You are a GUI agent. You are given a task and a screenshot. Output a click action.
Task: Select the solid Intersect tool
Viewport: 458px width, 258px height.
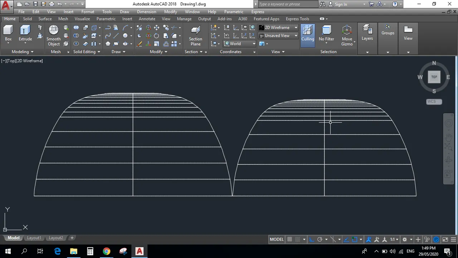(76, 44)
